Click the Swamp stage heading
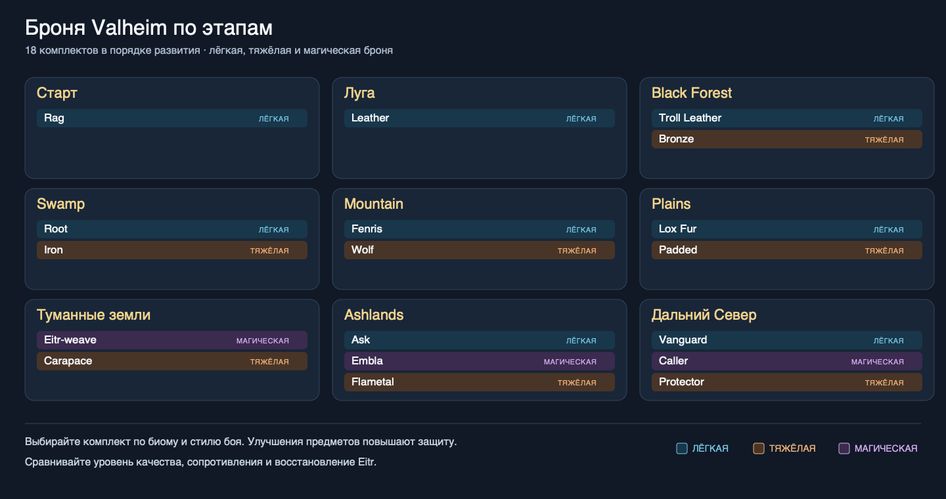The width and height of the screenshot is (946, 499). tap(61, 204)
